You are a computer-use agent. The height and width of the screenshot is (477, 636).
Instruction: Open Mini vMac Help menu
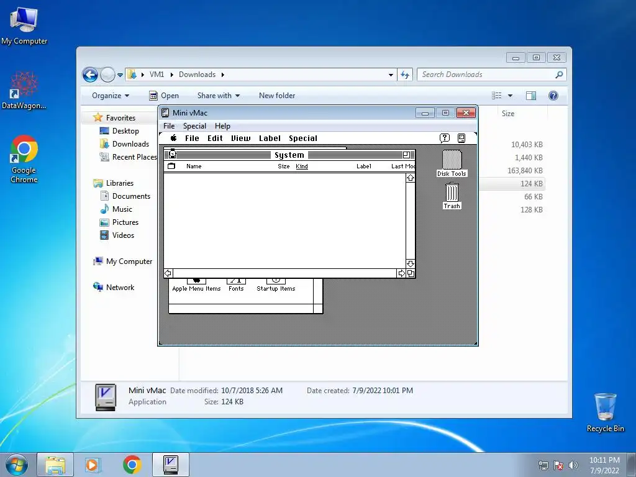pyautogui.click(x=222, y=125)
